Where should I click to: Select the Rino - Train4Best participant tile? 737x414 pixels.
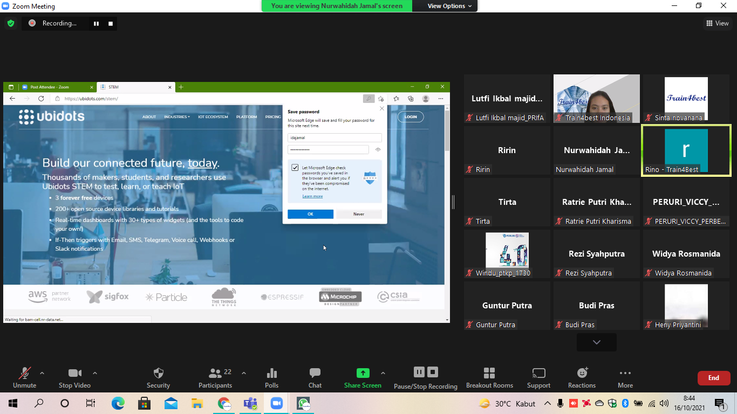pyautogui.click(x=686, y=150)
